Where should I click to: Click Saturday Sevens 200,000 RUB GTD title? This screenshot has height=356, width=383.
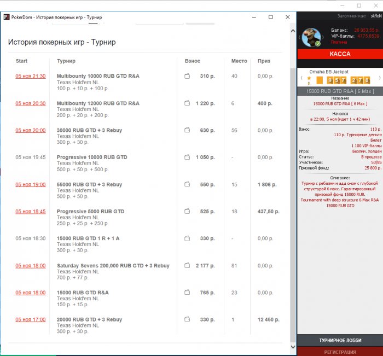click(x=113, y=266)
